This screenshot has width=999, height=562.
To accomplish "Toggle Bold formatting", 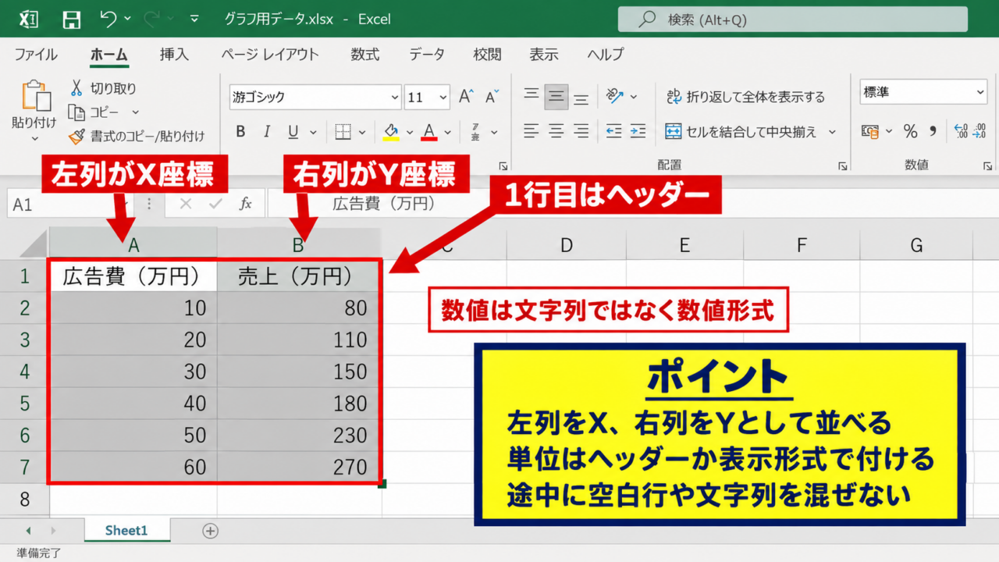I will coord(240,131).
